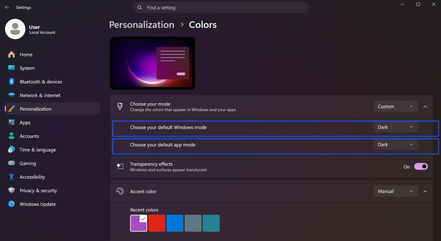The height and width of the screenshot is (241, 441).
Task: Click the System monitor icon
Action: pos(12,68)
